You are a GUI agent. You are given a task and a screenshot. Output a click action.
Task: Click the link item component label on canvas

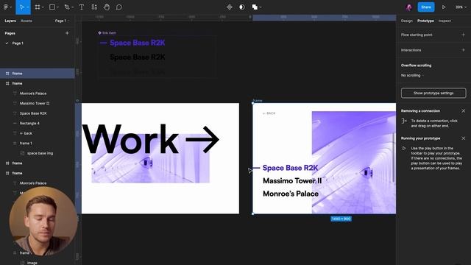coord(107,32)
